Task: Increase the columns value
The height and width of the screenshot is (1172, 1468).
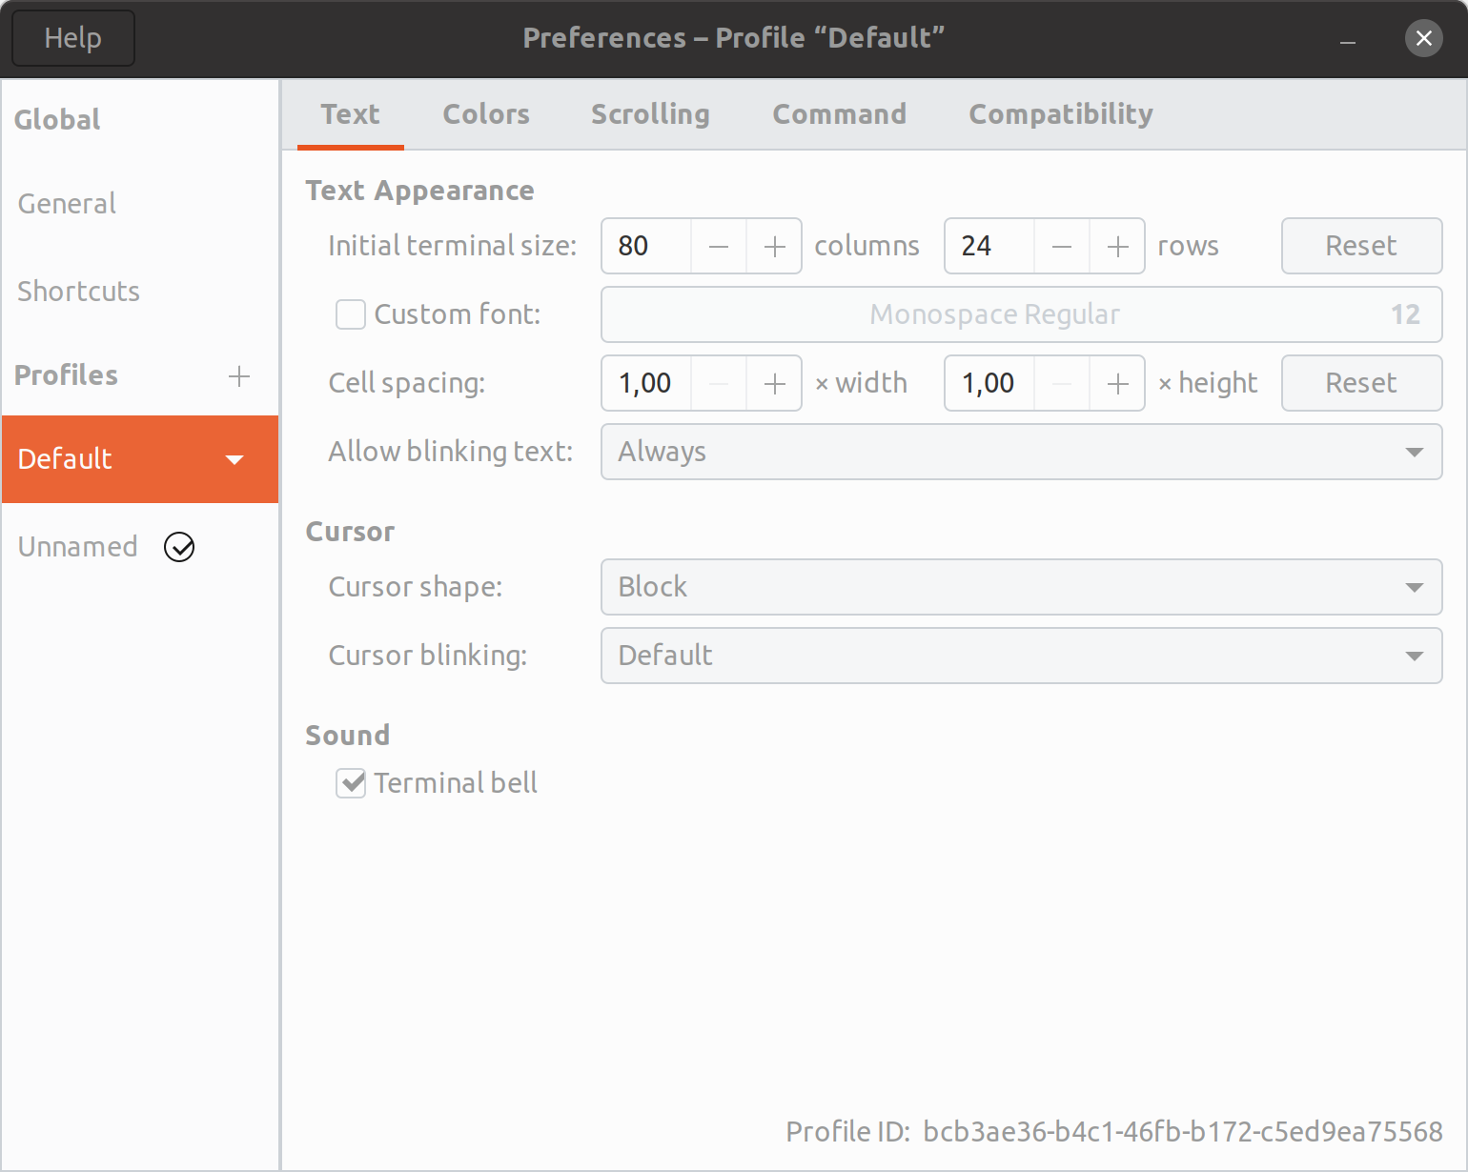Action: 774,246
